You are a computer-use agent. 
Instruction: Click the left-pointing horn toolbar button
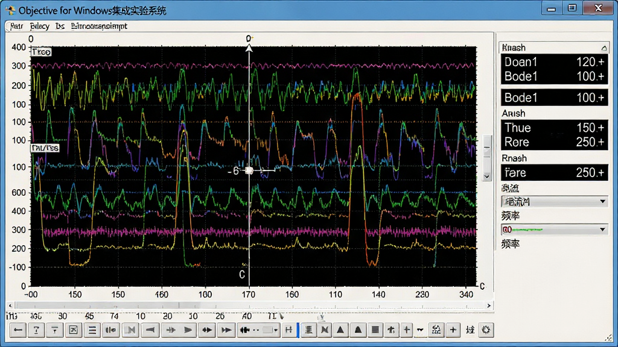pyautogui.click(x=150, y=330)
